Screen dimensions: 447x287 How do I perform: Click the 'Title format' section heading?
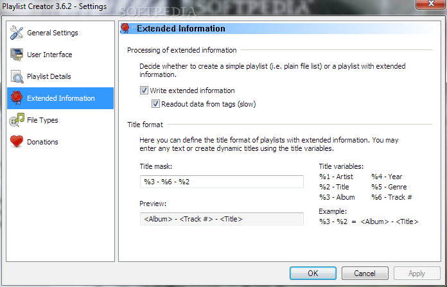coord(145,125)
